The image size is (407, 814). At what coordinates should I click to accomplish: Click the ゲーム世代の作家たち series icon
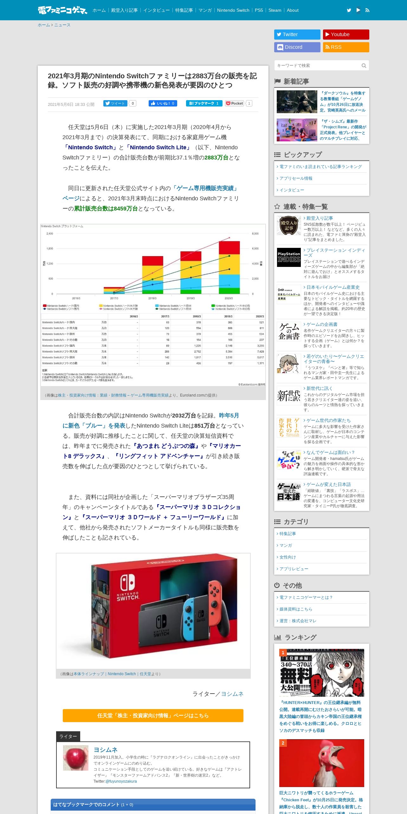tap(289, 428)
